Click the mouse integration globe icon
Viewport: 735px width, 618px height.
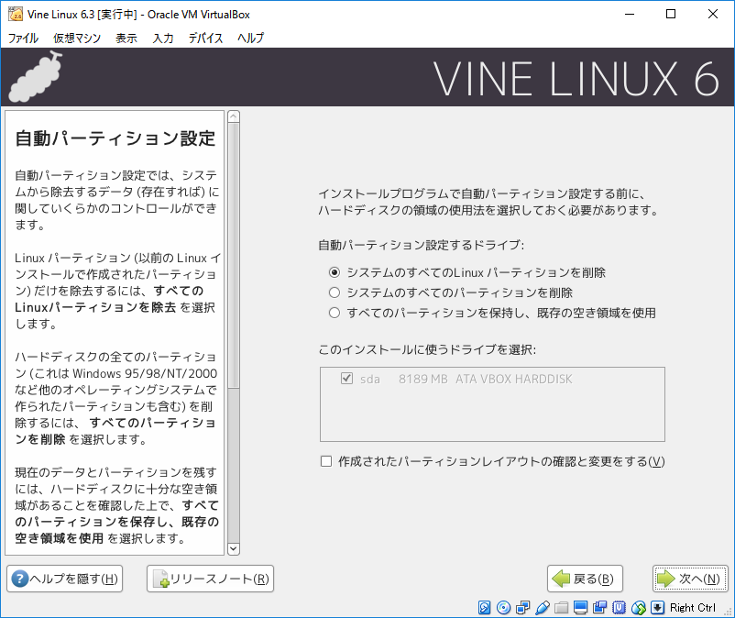point(639,608)
